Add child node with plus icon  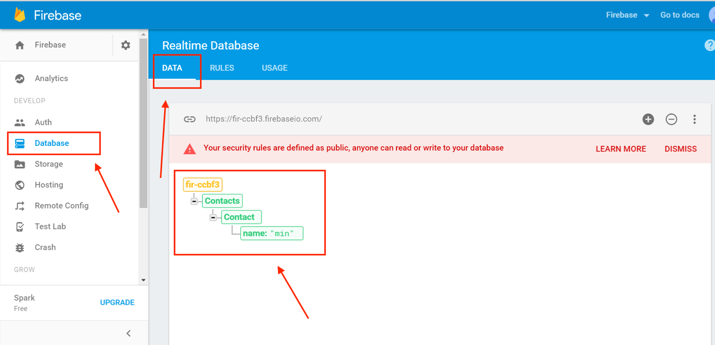648,119
